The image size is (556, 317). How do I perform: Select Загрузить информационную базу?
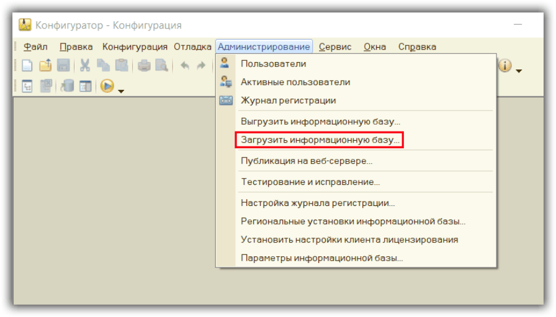pos(320,140)
